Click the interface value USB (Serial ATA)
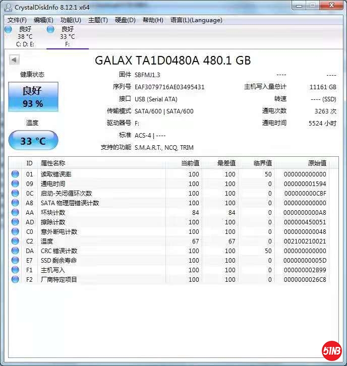 tap(156, 99)
